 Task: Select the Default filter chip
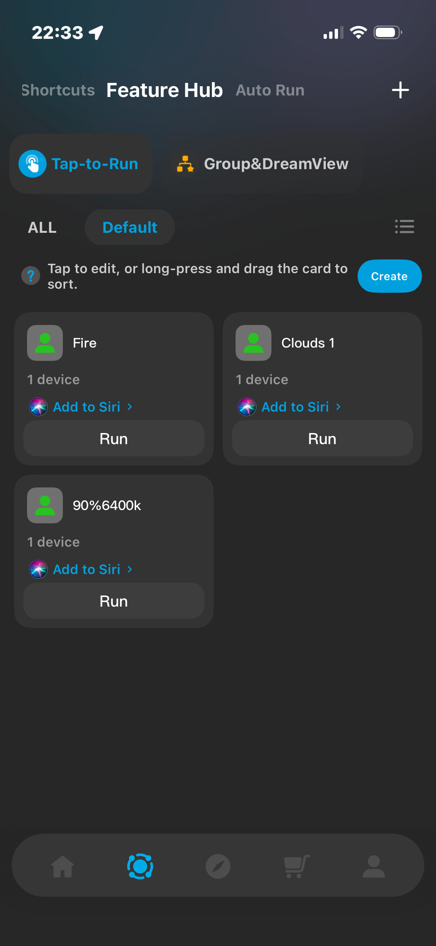130,227
